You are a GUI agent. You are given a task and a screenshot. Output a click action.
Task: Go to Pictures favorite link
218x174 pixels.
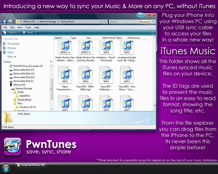(x=12, y=48)
